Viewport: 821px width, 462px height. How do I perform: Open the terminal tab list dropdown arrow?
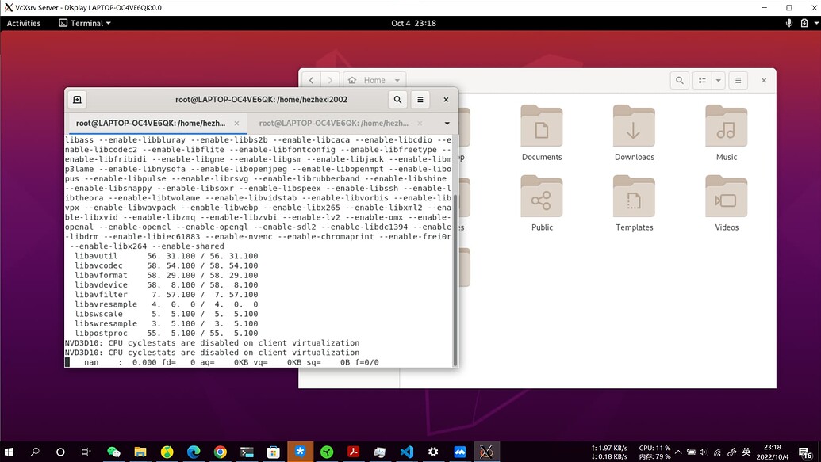click(x=447, y=124)
